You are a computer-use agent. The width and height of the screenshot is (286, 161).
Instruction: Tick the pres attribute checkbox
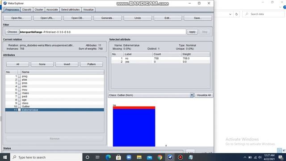pos(19,83)
